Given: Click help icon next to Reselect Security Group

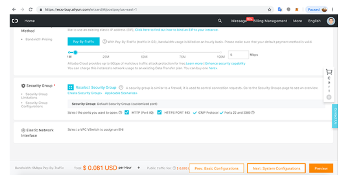Looking at the screenshot, I should coord(121,87).
